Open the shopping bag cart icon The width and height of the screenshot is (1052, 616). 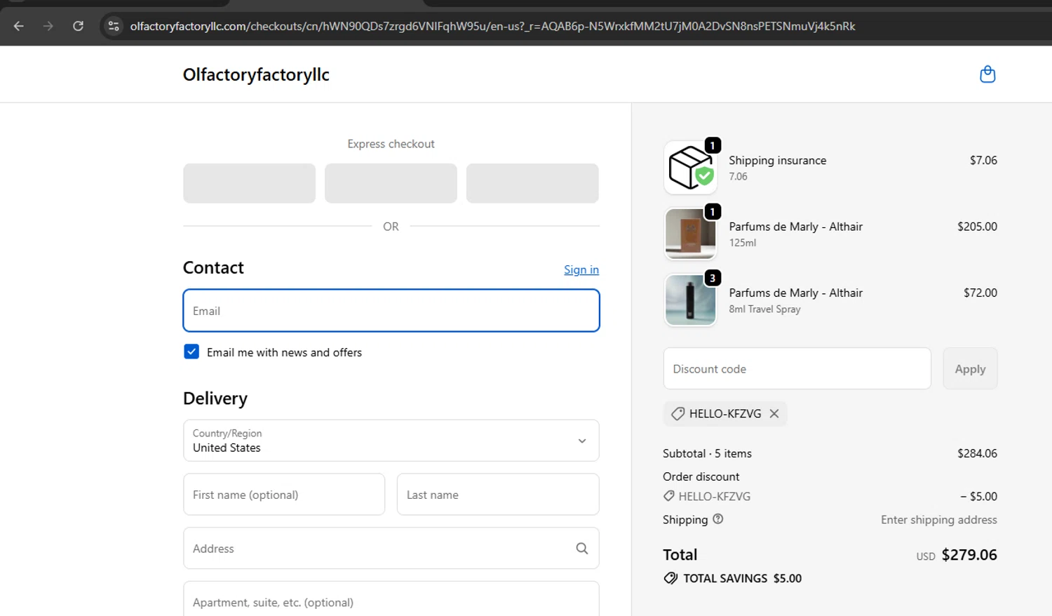coord(987,74)
